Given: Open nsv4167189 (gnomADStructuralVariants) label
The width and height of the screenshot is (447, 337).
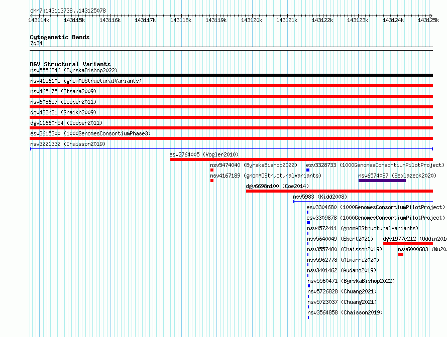Looking at the screenshot, I should pyautogui.click(x=266, y=176).
